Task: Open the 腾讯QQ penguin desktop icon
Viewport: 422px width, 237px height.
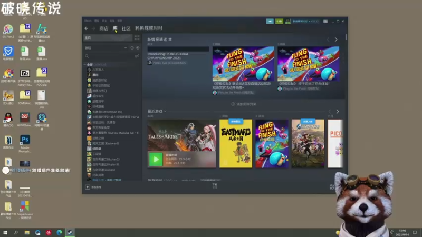Action: (x=8, y=120)
